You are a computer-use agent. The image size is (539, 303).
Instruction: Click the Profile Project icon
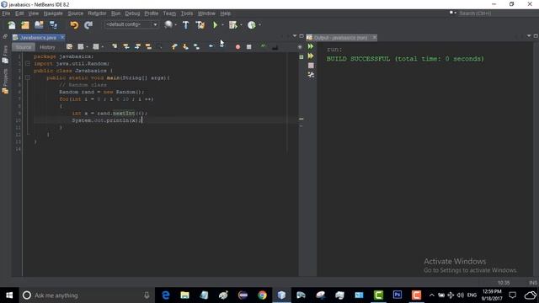click(x=252, y=25)
